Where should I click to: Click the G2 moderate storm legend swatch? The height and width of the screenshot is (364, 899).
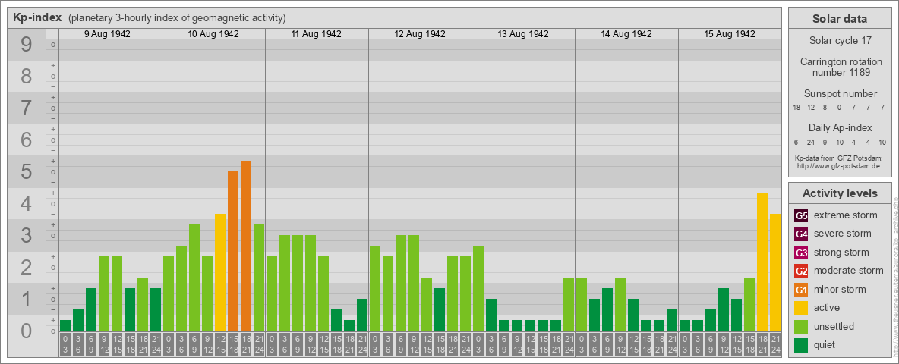pyautogui.click(x=801, y=271)
